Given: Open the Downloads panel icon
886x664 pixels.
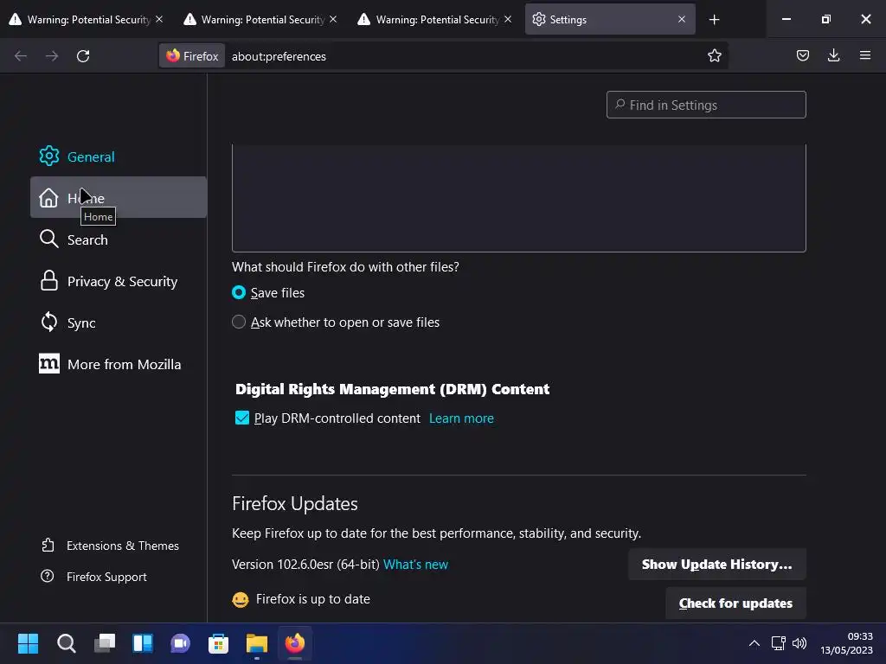Looking at the screenshot, I should tap(833, 56).
